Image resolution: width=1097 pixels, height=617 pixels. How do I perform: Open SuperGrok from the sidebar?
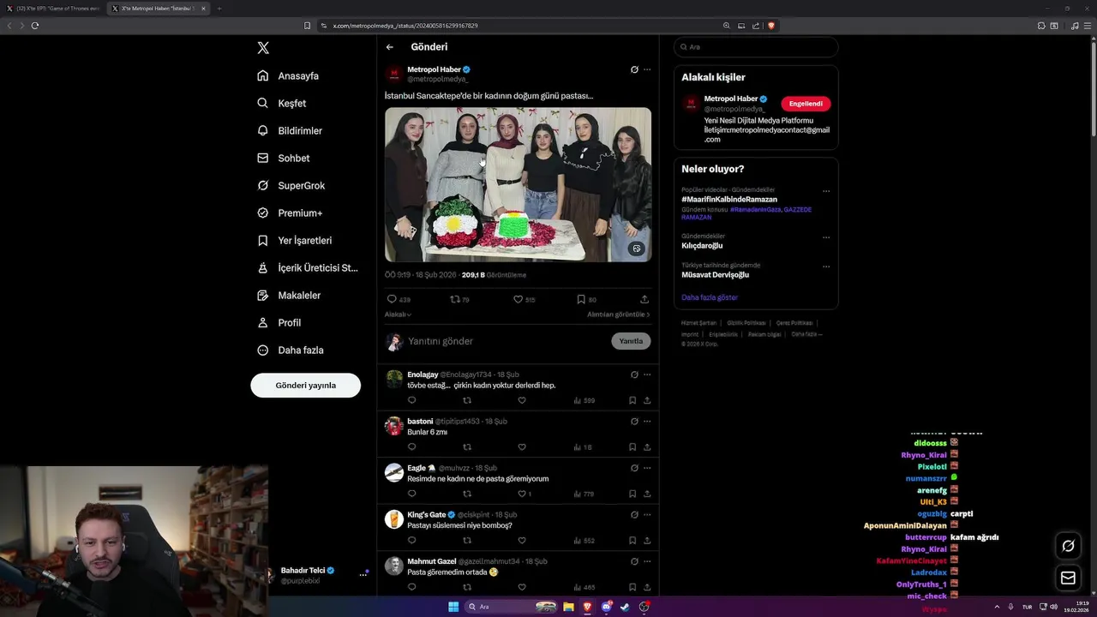pyautogui.click(x=291, y=185)
